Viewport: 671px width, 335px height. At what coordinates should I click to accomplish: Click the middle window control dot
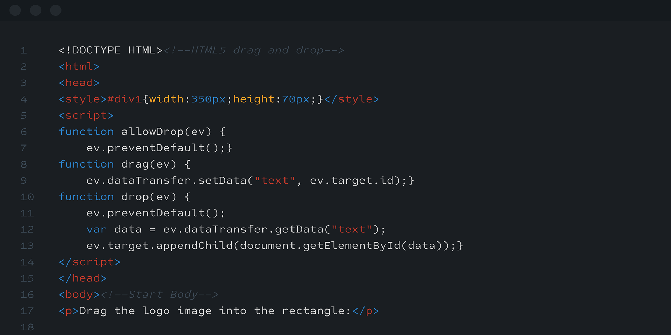pyautogui.click(x=35, y=10)
